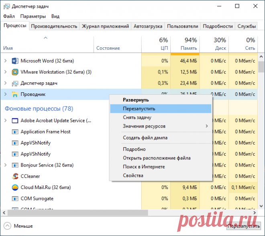Viewport: 265px width, 236px height.
Task: Select the Application Frame Host row name
Action: (x=45, y=132)
